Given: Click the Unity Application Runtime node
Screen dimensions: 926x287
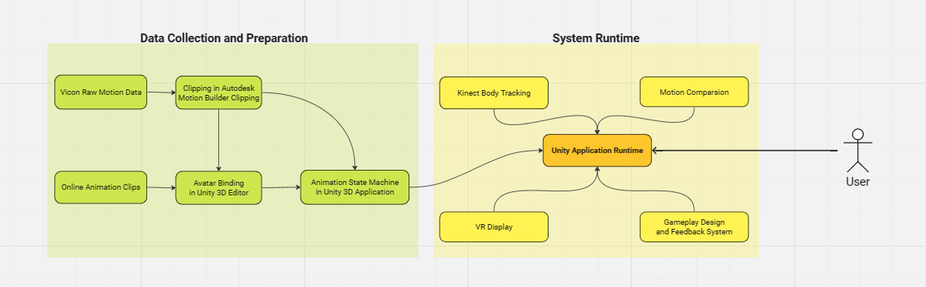Looking at the screenshot, I should 597,151.
